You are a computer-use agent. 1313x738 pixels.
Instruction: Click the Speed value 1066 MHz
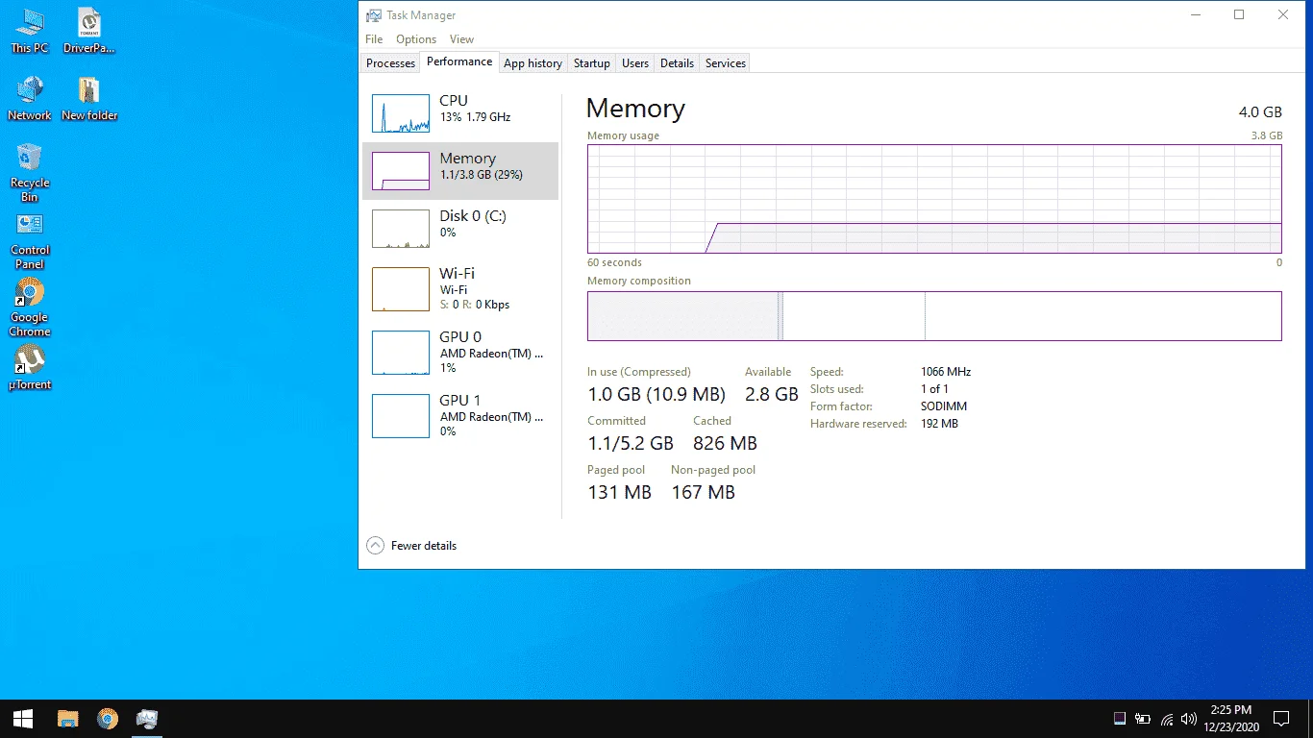pyautogui.click(x=946, y=372)
